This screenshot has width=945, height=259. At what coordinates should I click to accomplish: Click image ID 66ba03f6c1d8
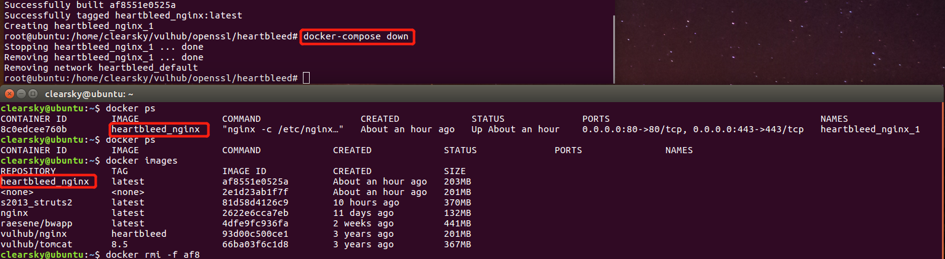pyautogui.click(x=255, y=244)
